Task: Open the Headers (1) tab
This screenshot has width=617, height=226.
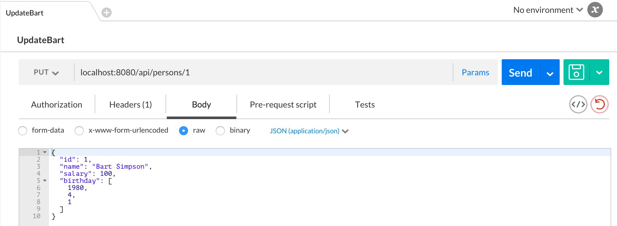Action: coord(130,105)
